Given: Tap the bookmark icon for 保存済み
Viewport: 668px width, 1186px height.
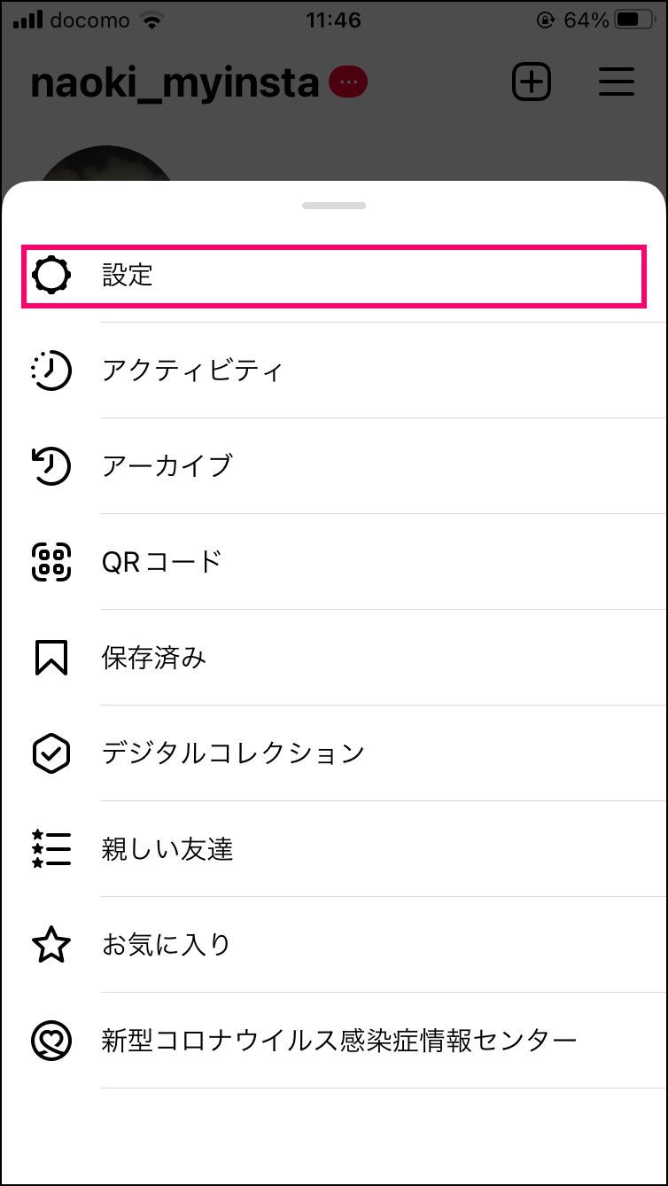Looking at the screenshot, I should [x=51, y=658].
